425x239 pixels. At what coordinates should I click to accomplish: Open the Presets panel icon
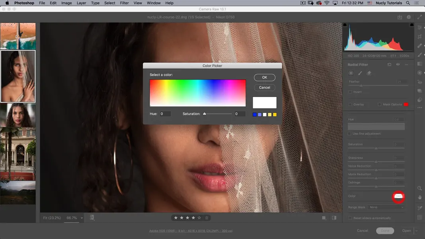coord(419,100)
